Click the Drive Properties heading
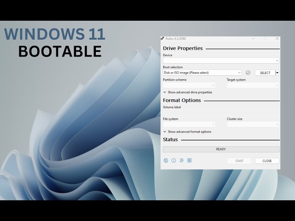Viewport: 295px width, 221px height. (x=183, y=48)
